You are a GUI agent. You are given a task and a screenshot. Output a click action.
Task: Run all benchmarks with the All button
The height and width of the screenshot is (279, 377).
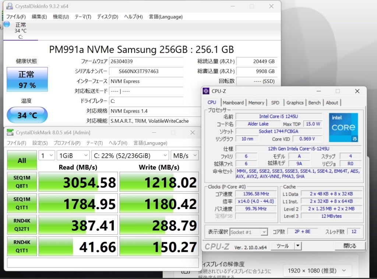(x=22, y=160)
